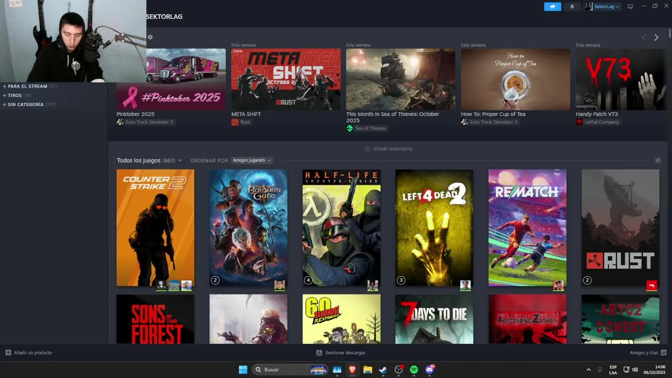Select the Half-Life Counter-Strike cover
Image resolution: width=672 pixels, height=378 pixels.
click(341, 228)
